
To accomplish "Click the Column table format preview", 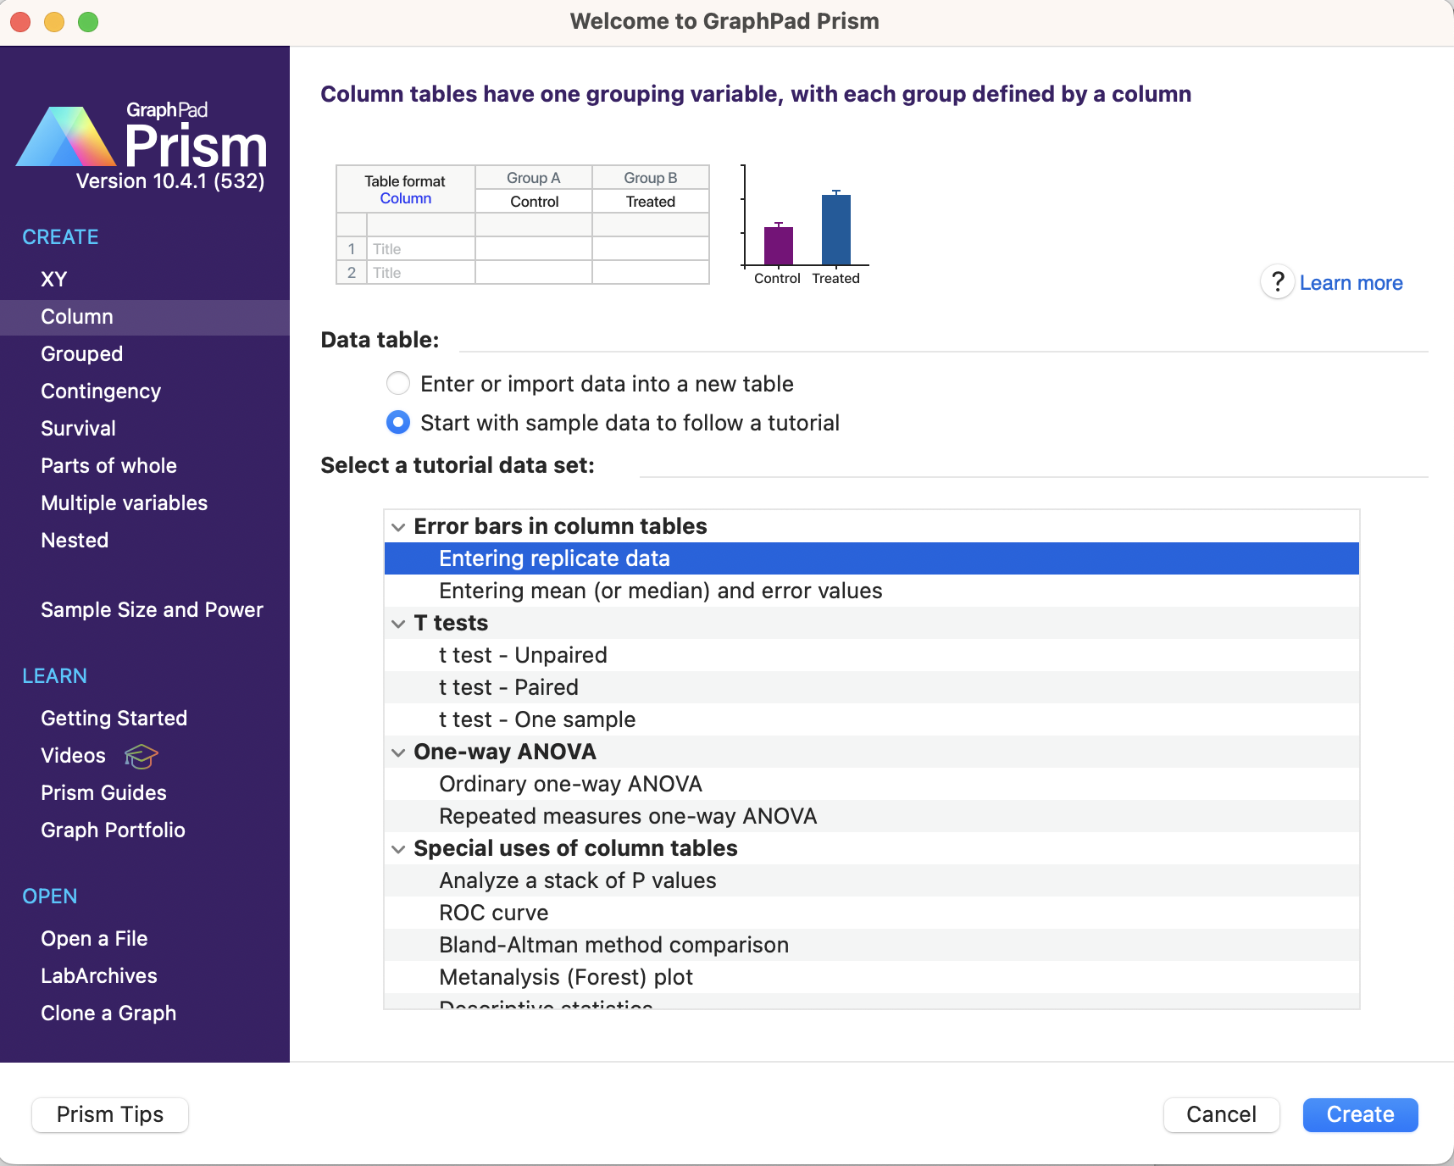I will pyautogui.click(x=523, y=225).
